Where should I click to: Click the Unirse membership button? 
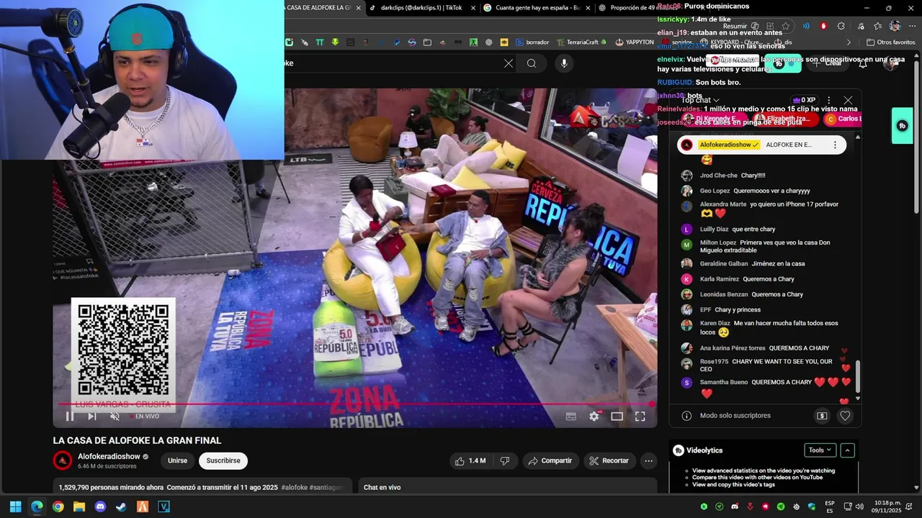click(x=177, y=460)
